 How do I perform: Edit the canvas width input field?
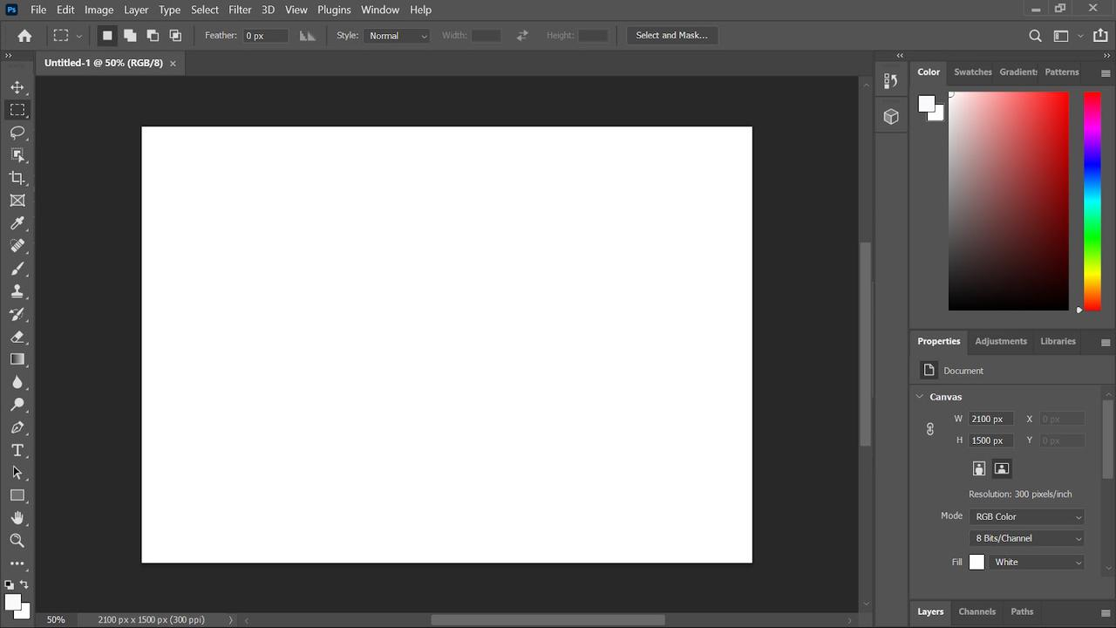click(x=990, y=419)
